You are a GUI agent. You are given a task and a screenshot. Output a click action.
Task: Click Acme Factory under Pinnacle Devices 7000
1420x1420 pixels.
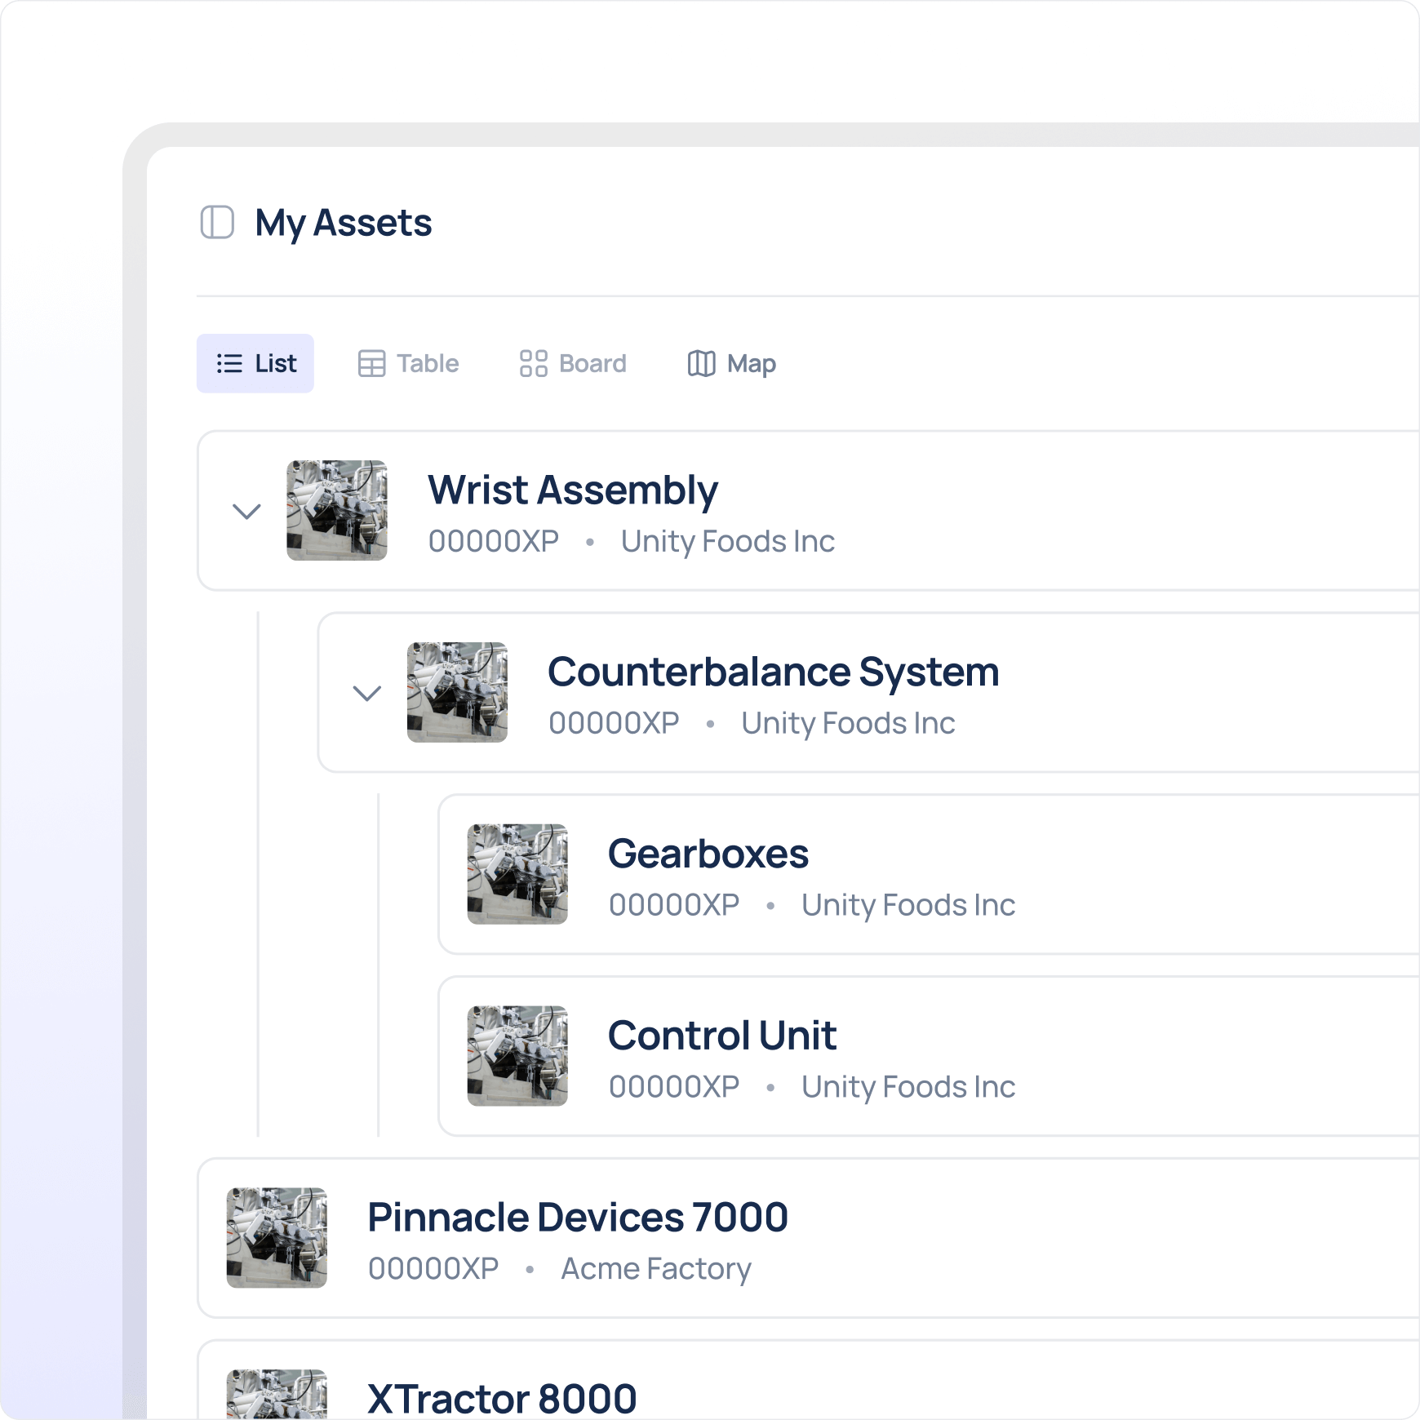tap(656, 1269)
